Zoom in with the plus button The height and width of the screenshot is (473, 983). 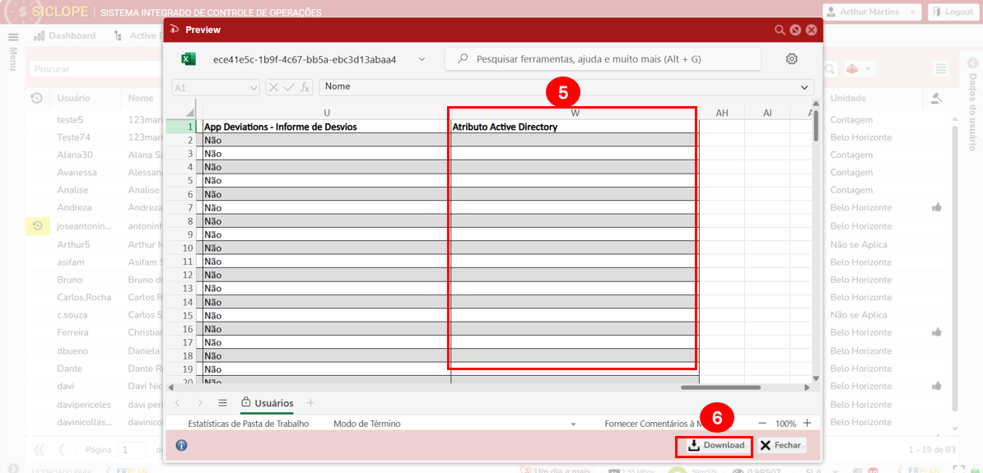pos(807,424)
